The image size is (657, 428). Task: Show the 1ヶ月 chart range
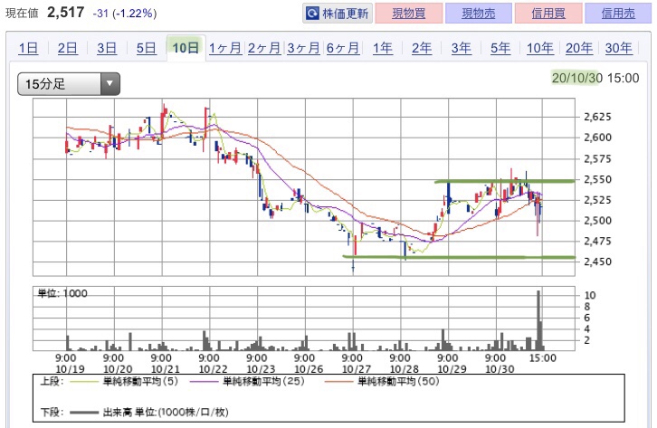coord(225,48)
